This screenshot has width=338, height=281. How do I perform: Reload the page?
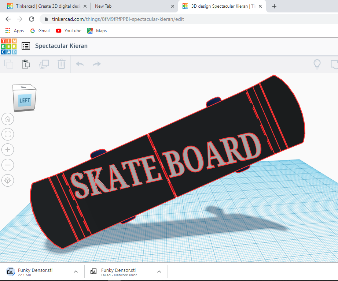tap(32, 19)
